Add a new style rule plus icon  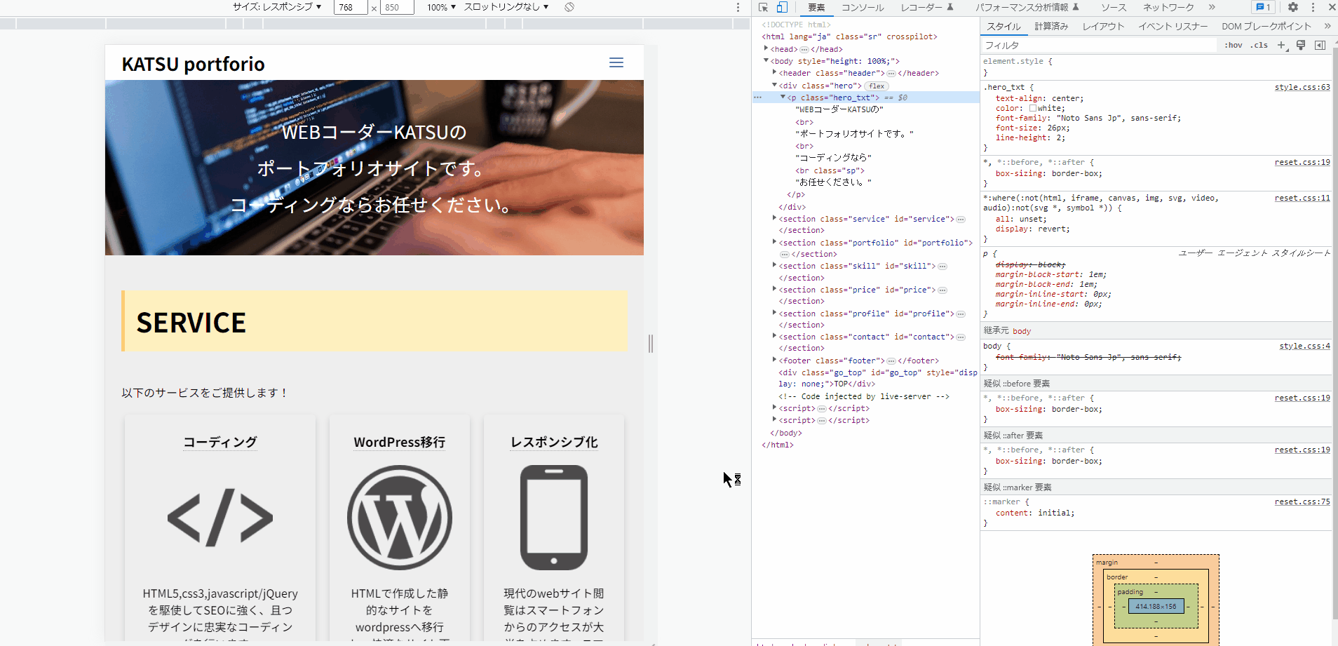pyautogui.click(x=1281, y=45)
